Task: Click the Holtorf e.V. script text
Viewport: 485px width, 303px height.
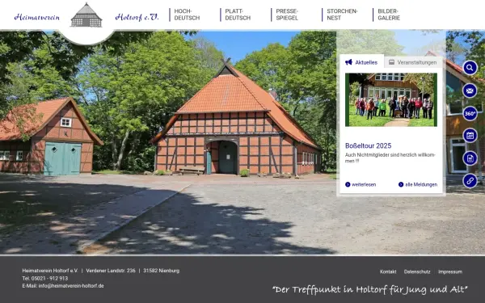Action: (x=137, y=17)
